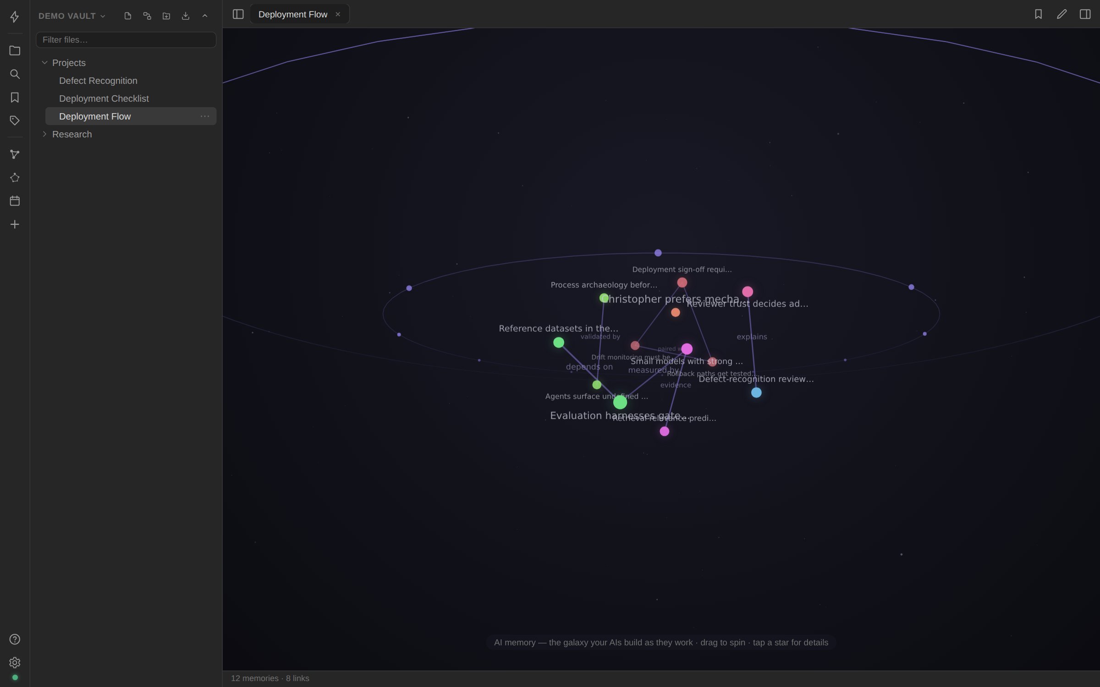Click the magenta Retrieval relevance node
The height and width of the screenshot is (687, 1100).
tap(665, 431)
